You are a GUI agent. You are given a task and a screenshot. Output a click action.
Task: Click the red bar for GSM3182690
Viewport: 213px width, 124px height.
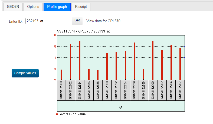coord(107,66)
